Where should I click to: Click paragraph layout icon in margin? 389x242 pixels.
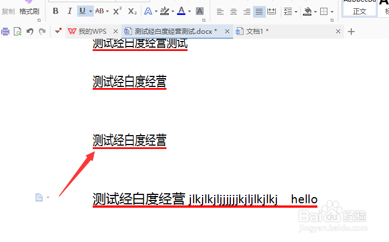[x=39, y=197]
